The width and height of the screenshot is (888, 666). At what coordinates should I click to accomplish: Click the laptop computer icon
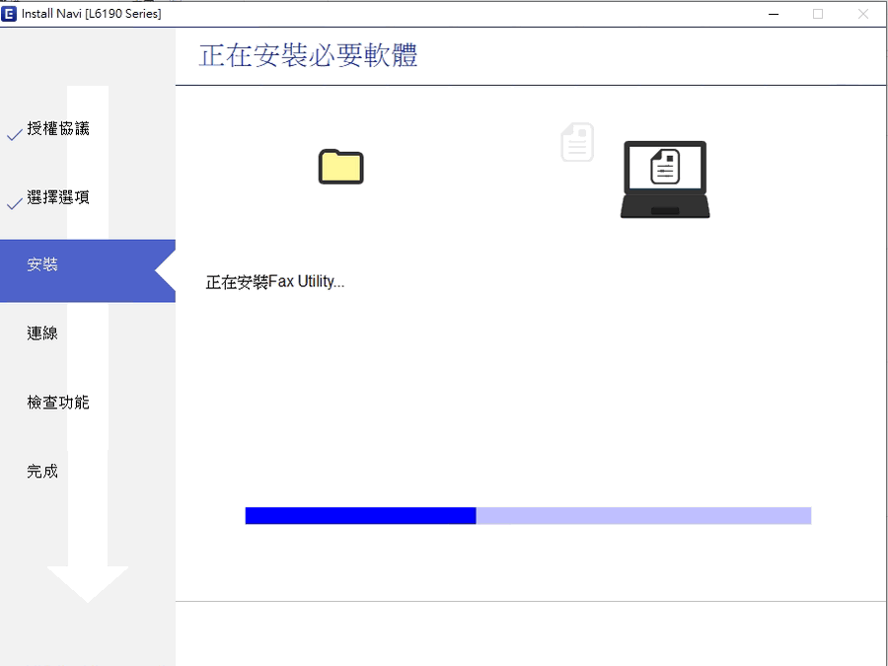tap(665, 179)
